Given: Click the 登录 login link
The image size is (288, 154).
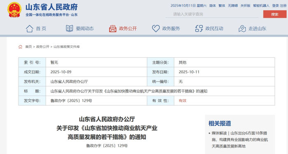Looking at the screenshot, I should [275, 6].
